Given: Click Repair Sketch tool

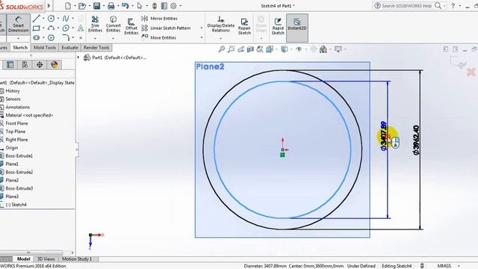Looking at the screenshot, I should tap(244, 26).
